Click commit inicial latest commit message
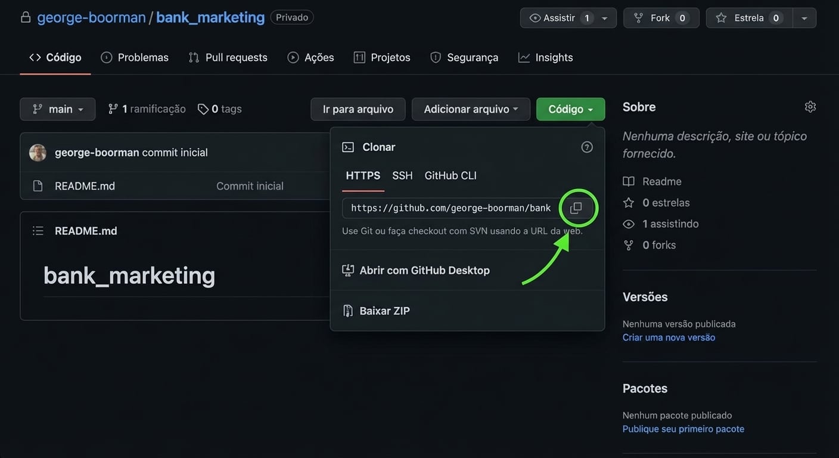Image resolution: width=839 pixels, height=458 pixels. coord(175,153)
